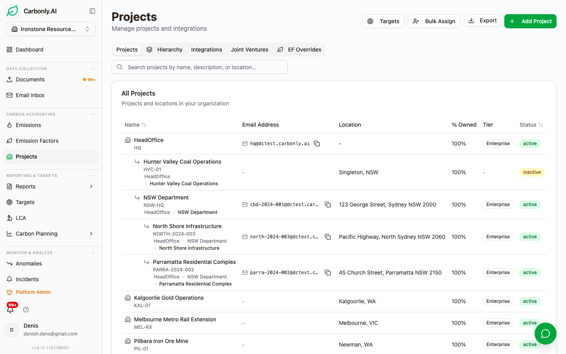Screen dimensions: 566x354
Task: Open the notifications bell icon
Action: coord(10,310)
